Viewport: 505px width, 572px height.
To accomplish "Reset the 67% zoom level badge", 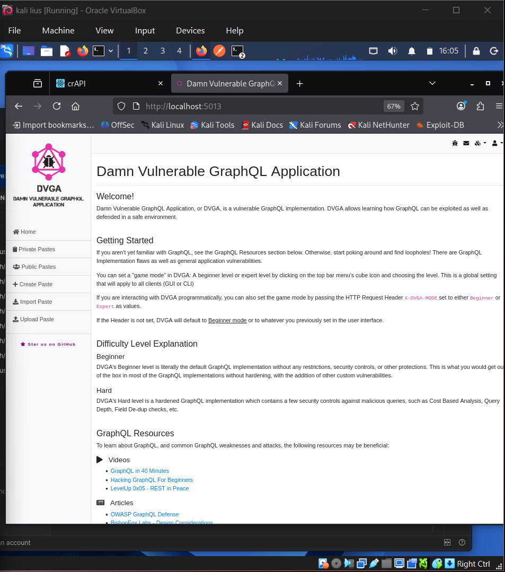I will (x=394, y=106).
